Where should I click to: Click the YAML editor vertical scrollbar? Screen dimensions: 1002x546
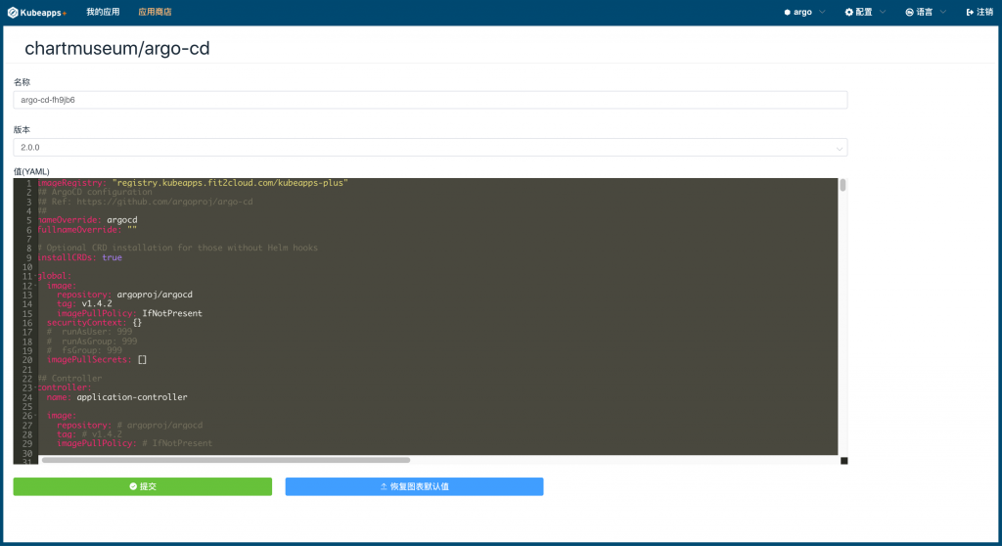point(843,185)
